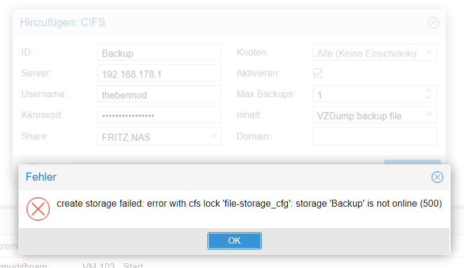
Task: Click the create storage failed message text
Action: 249,204
